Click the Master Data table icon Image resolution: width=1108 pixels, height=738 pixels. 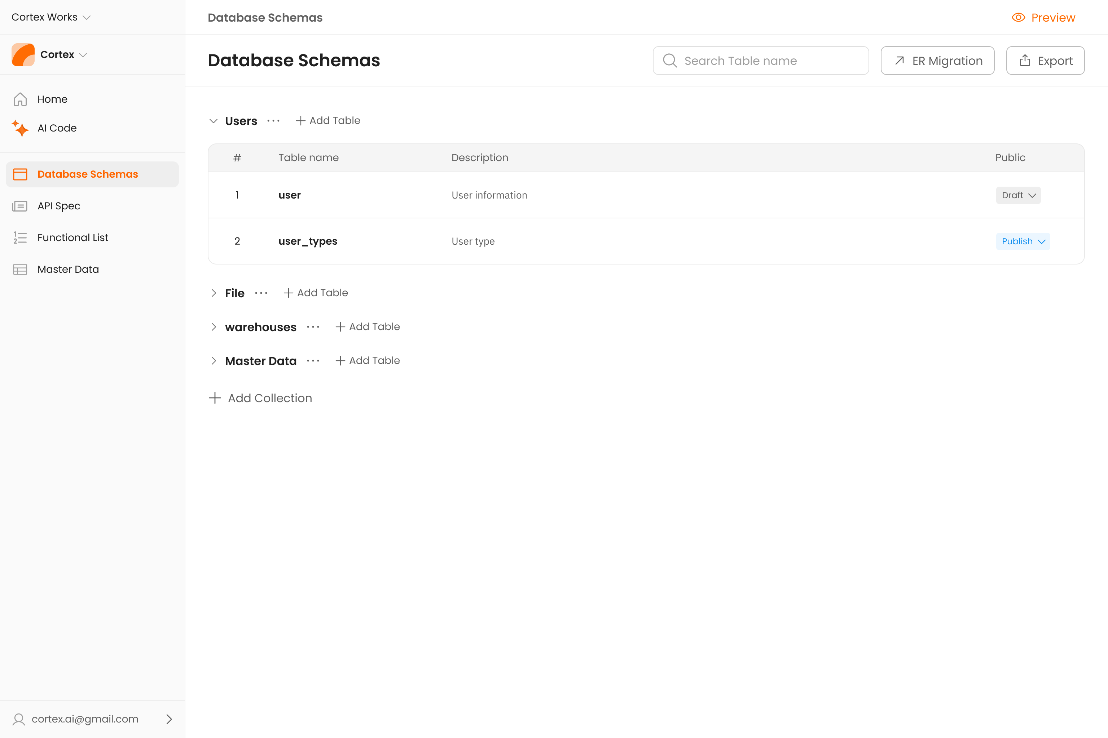tap(20, 269)
